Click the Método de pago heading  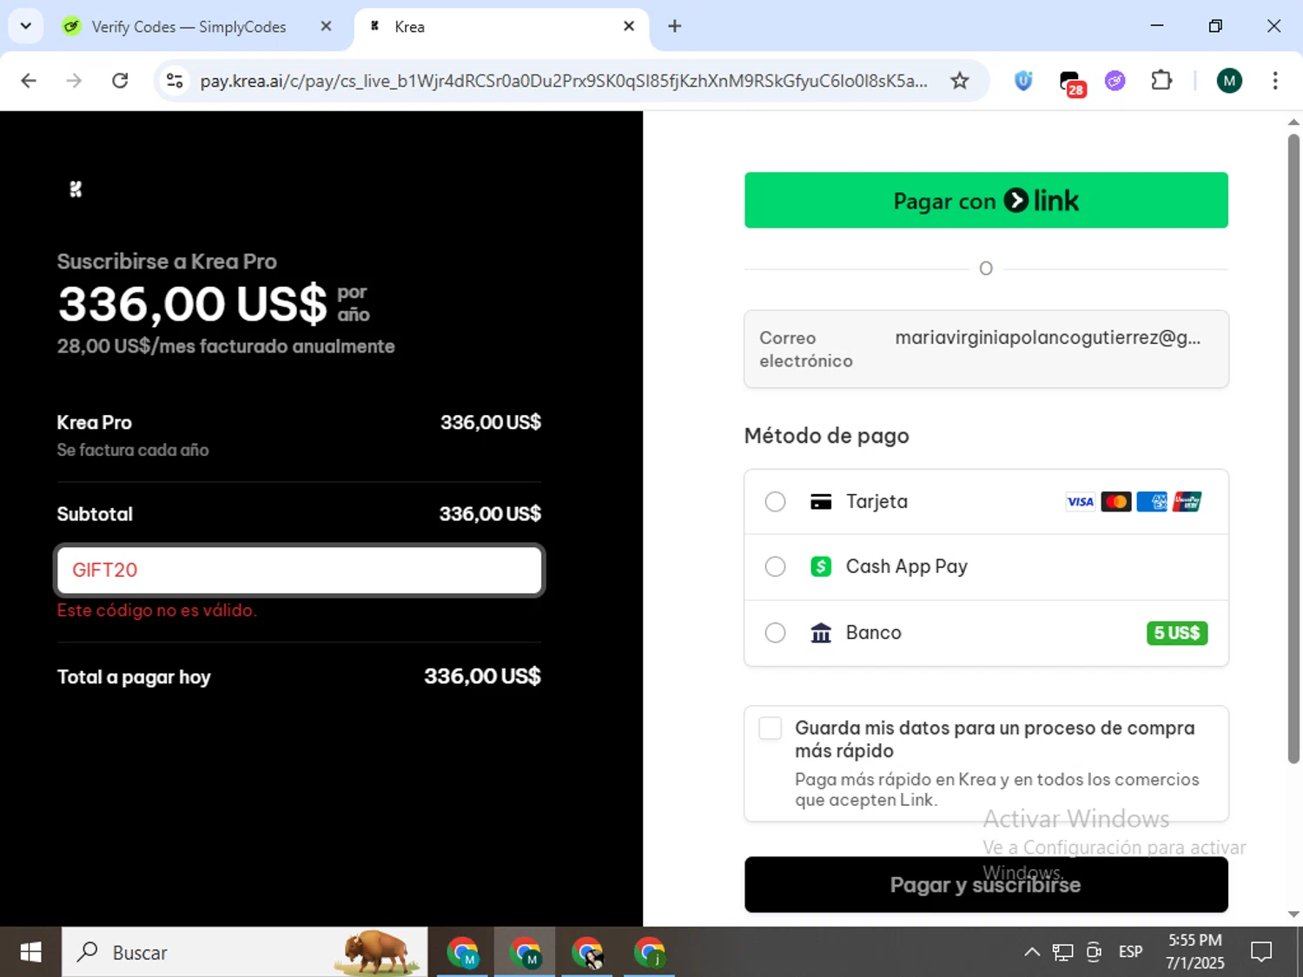[826, 436]
